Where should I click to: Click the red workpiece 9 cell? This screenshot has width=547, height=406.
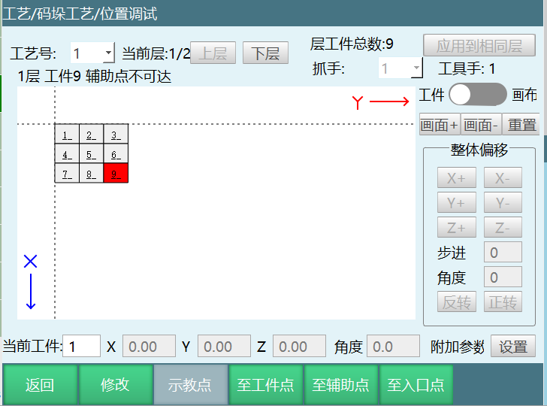pos(116,174)
